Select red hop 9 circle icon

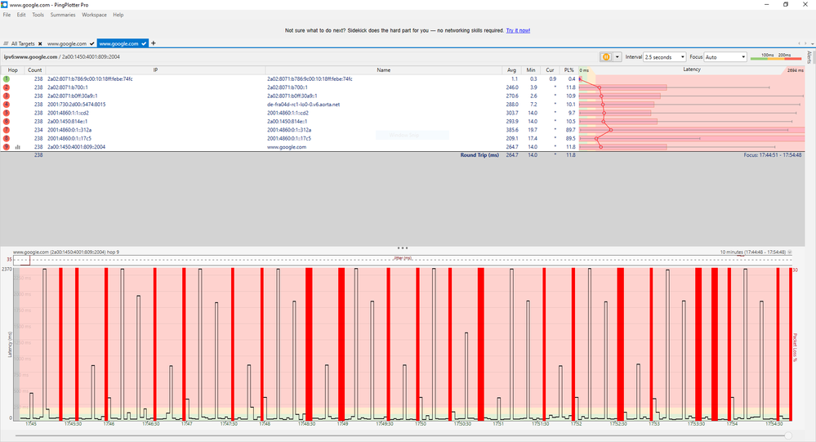pyautogui.click(x=7, y=147)
